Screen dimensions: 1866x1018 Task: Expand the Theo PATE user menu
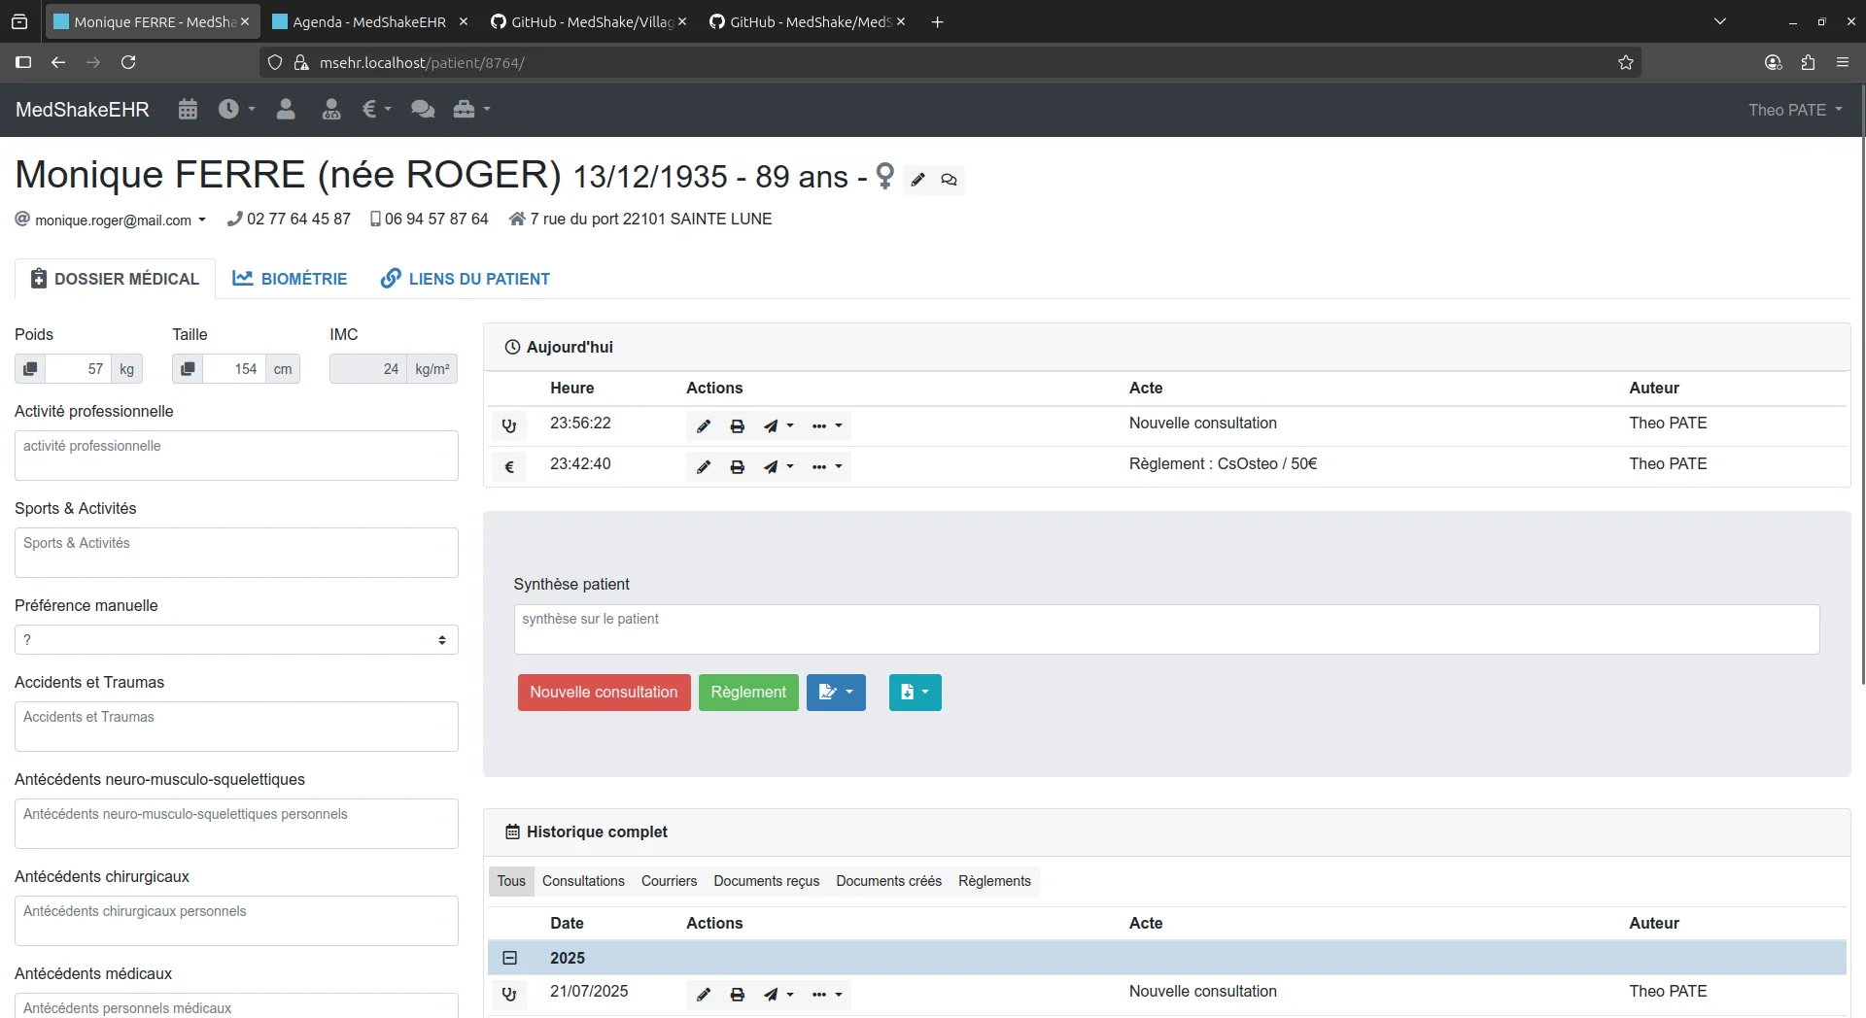click(1794, 110)
